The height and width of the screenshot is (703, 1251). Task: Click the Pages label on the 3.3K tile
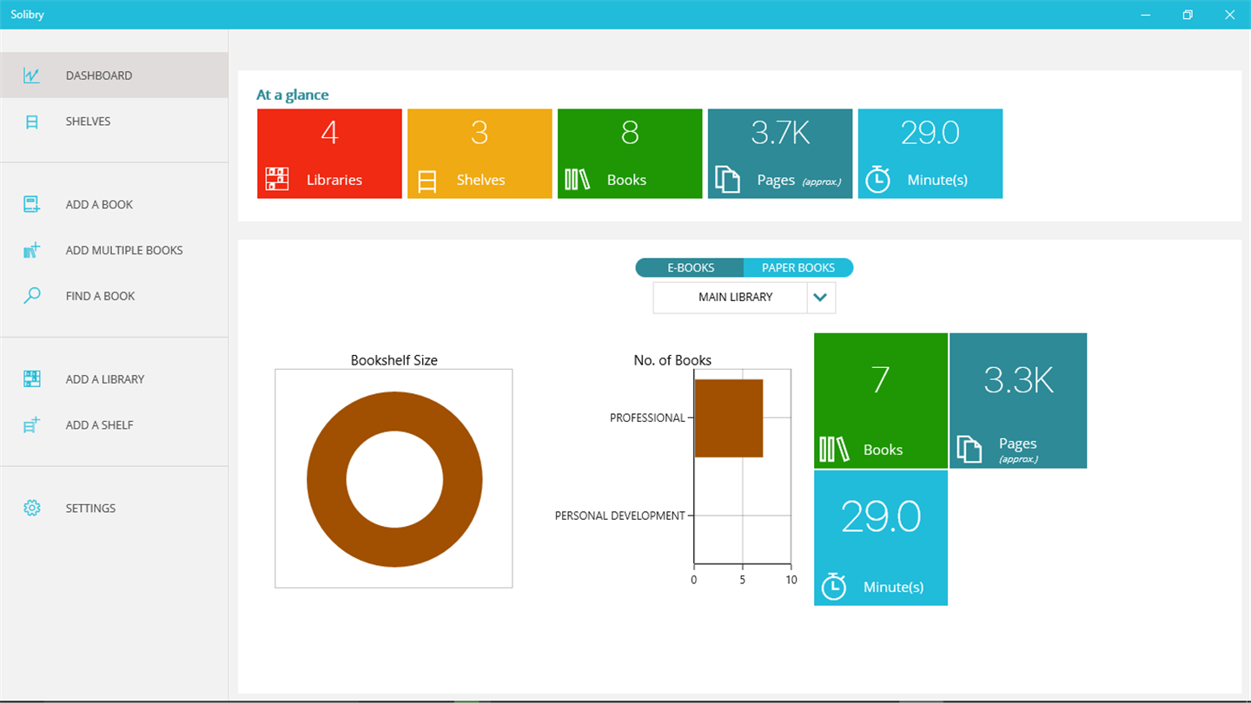click(x=1017, y=443)
